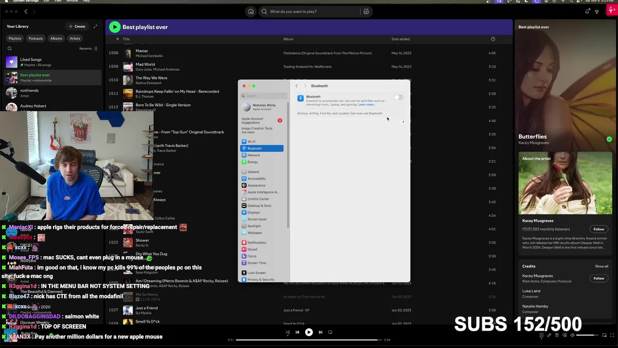This screenshot has width=618, height=348.
Task: Select the track Maniac
Action: point(141,51)
